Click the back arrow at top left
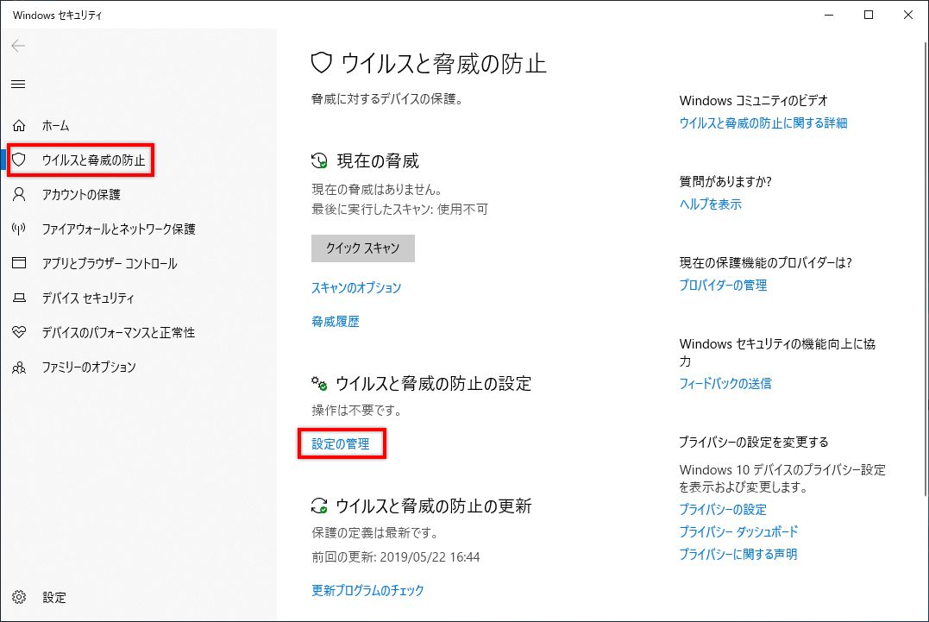This screenshot has height=622, width=929. [18, 46]
